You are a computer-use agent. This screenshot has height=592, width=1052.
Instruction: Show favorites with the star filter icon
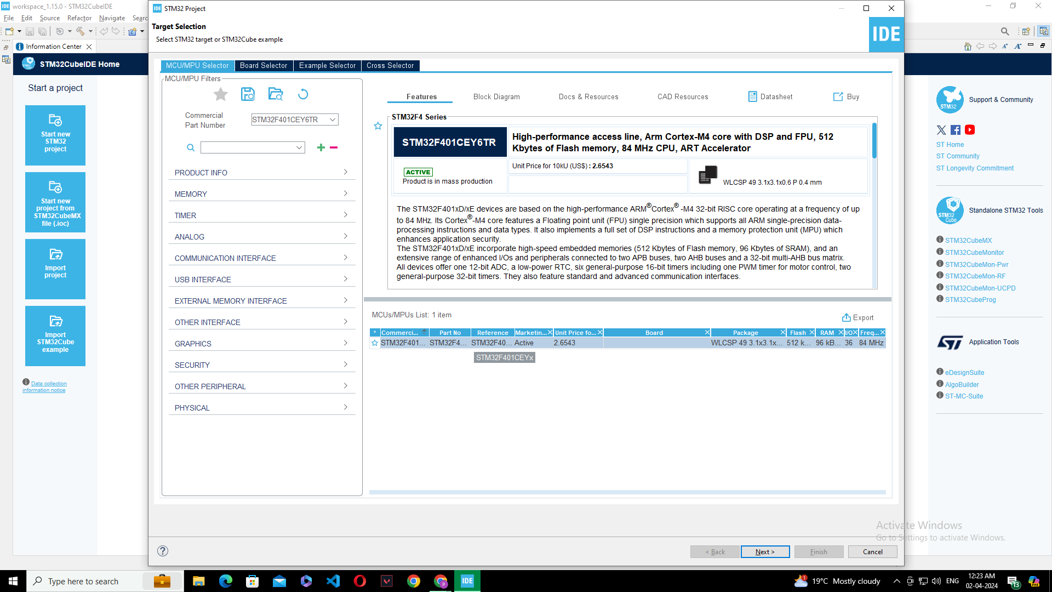pos(221,94)
